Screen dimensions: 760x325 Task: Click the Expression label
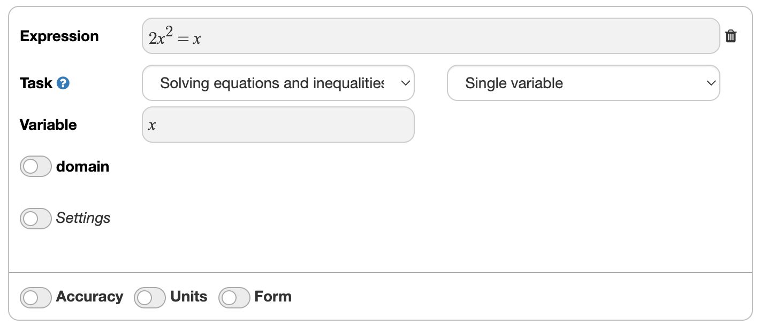[x=59, y=36]
